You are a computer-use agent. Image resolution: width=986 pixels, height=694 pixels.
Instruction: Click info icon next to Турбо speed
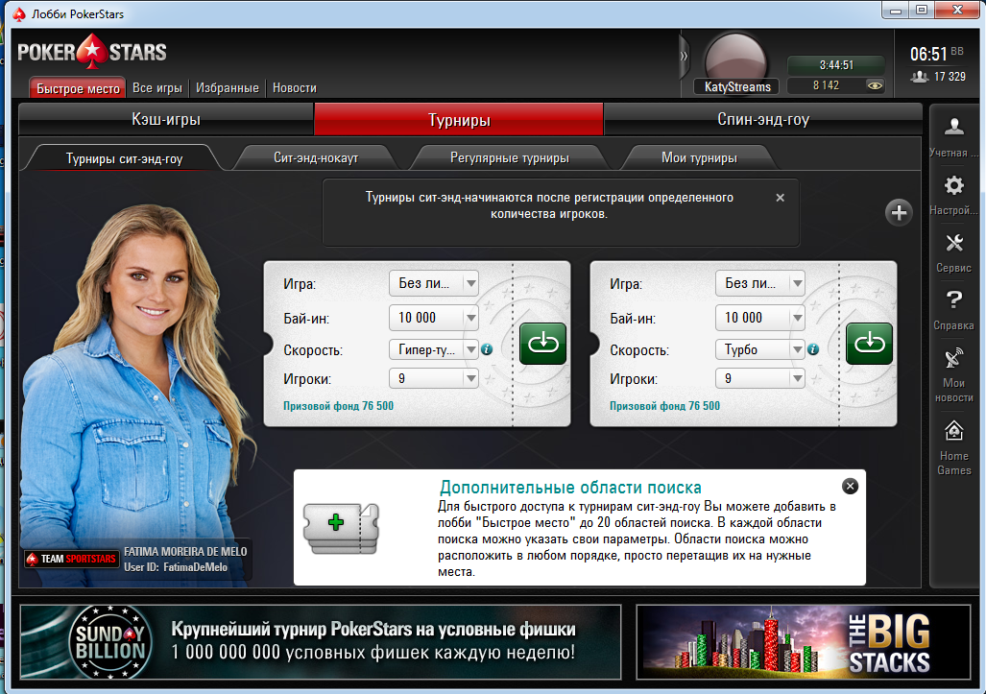813,349
